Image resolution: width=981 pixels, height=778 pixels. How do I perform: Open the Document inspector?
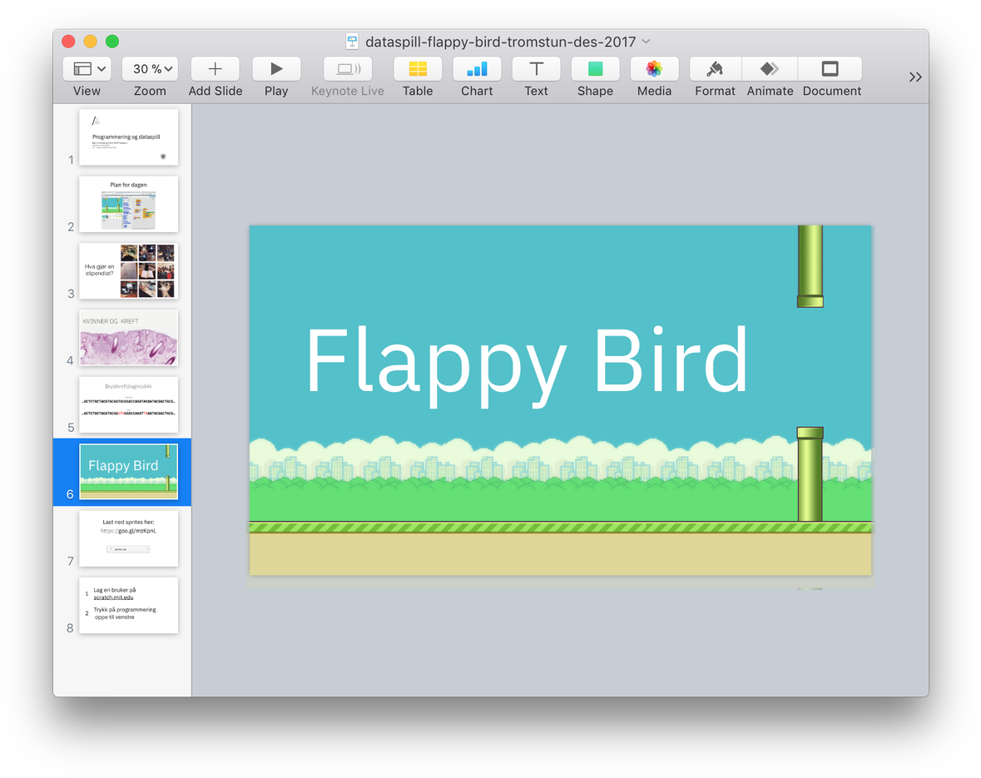click(x=830, y=69)
